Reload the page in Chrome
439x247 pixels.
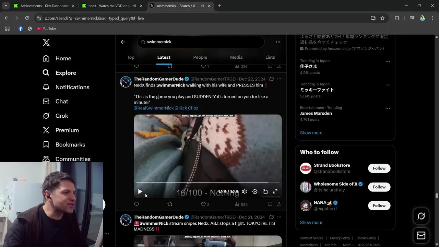(27, 18)
